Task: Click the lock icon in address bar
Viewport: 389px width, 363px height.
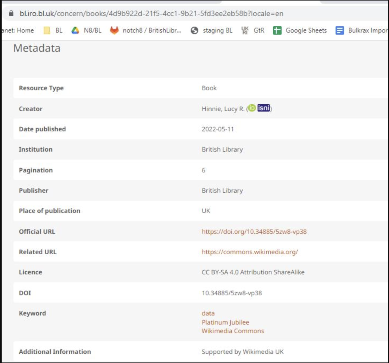Action: (x=11, y=13)
